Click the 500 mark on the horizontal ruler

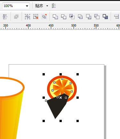74,26
